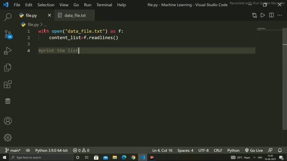Open Microsoft Store from taskbar
287x161 pixels.
[x=96, y=157]
